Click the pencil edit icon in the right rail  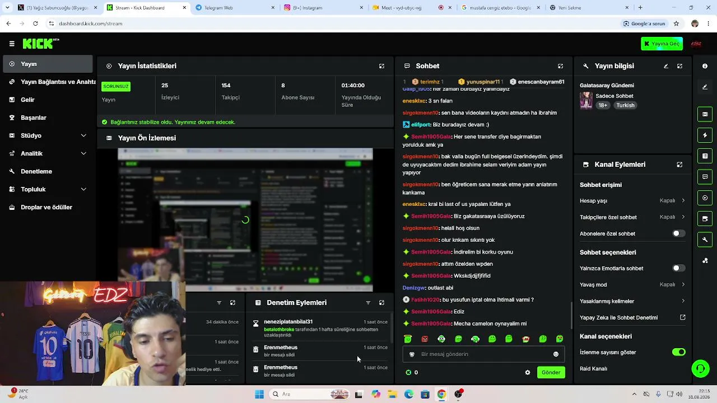[705, 87]
